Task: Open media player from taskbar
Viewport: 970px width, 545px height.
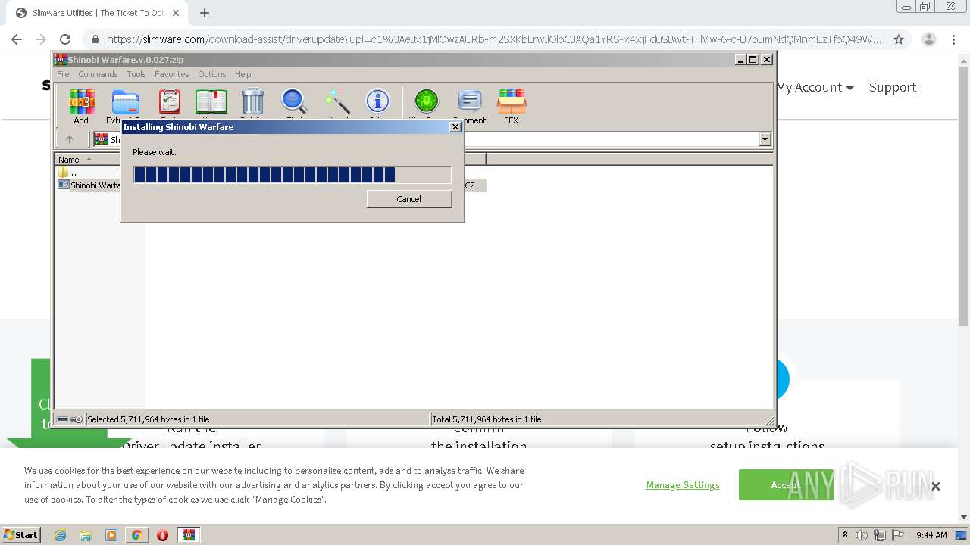Action: 111,535
